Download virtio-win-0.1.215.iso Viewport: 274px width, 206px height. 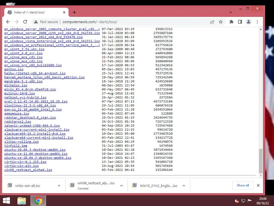pos(25,162)
